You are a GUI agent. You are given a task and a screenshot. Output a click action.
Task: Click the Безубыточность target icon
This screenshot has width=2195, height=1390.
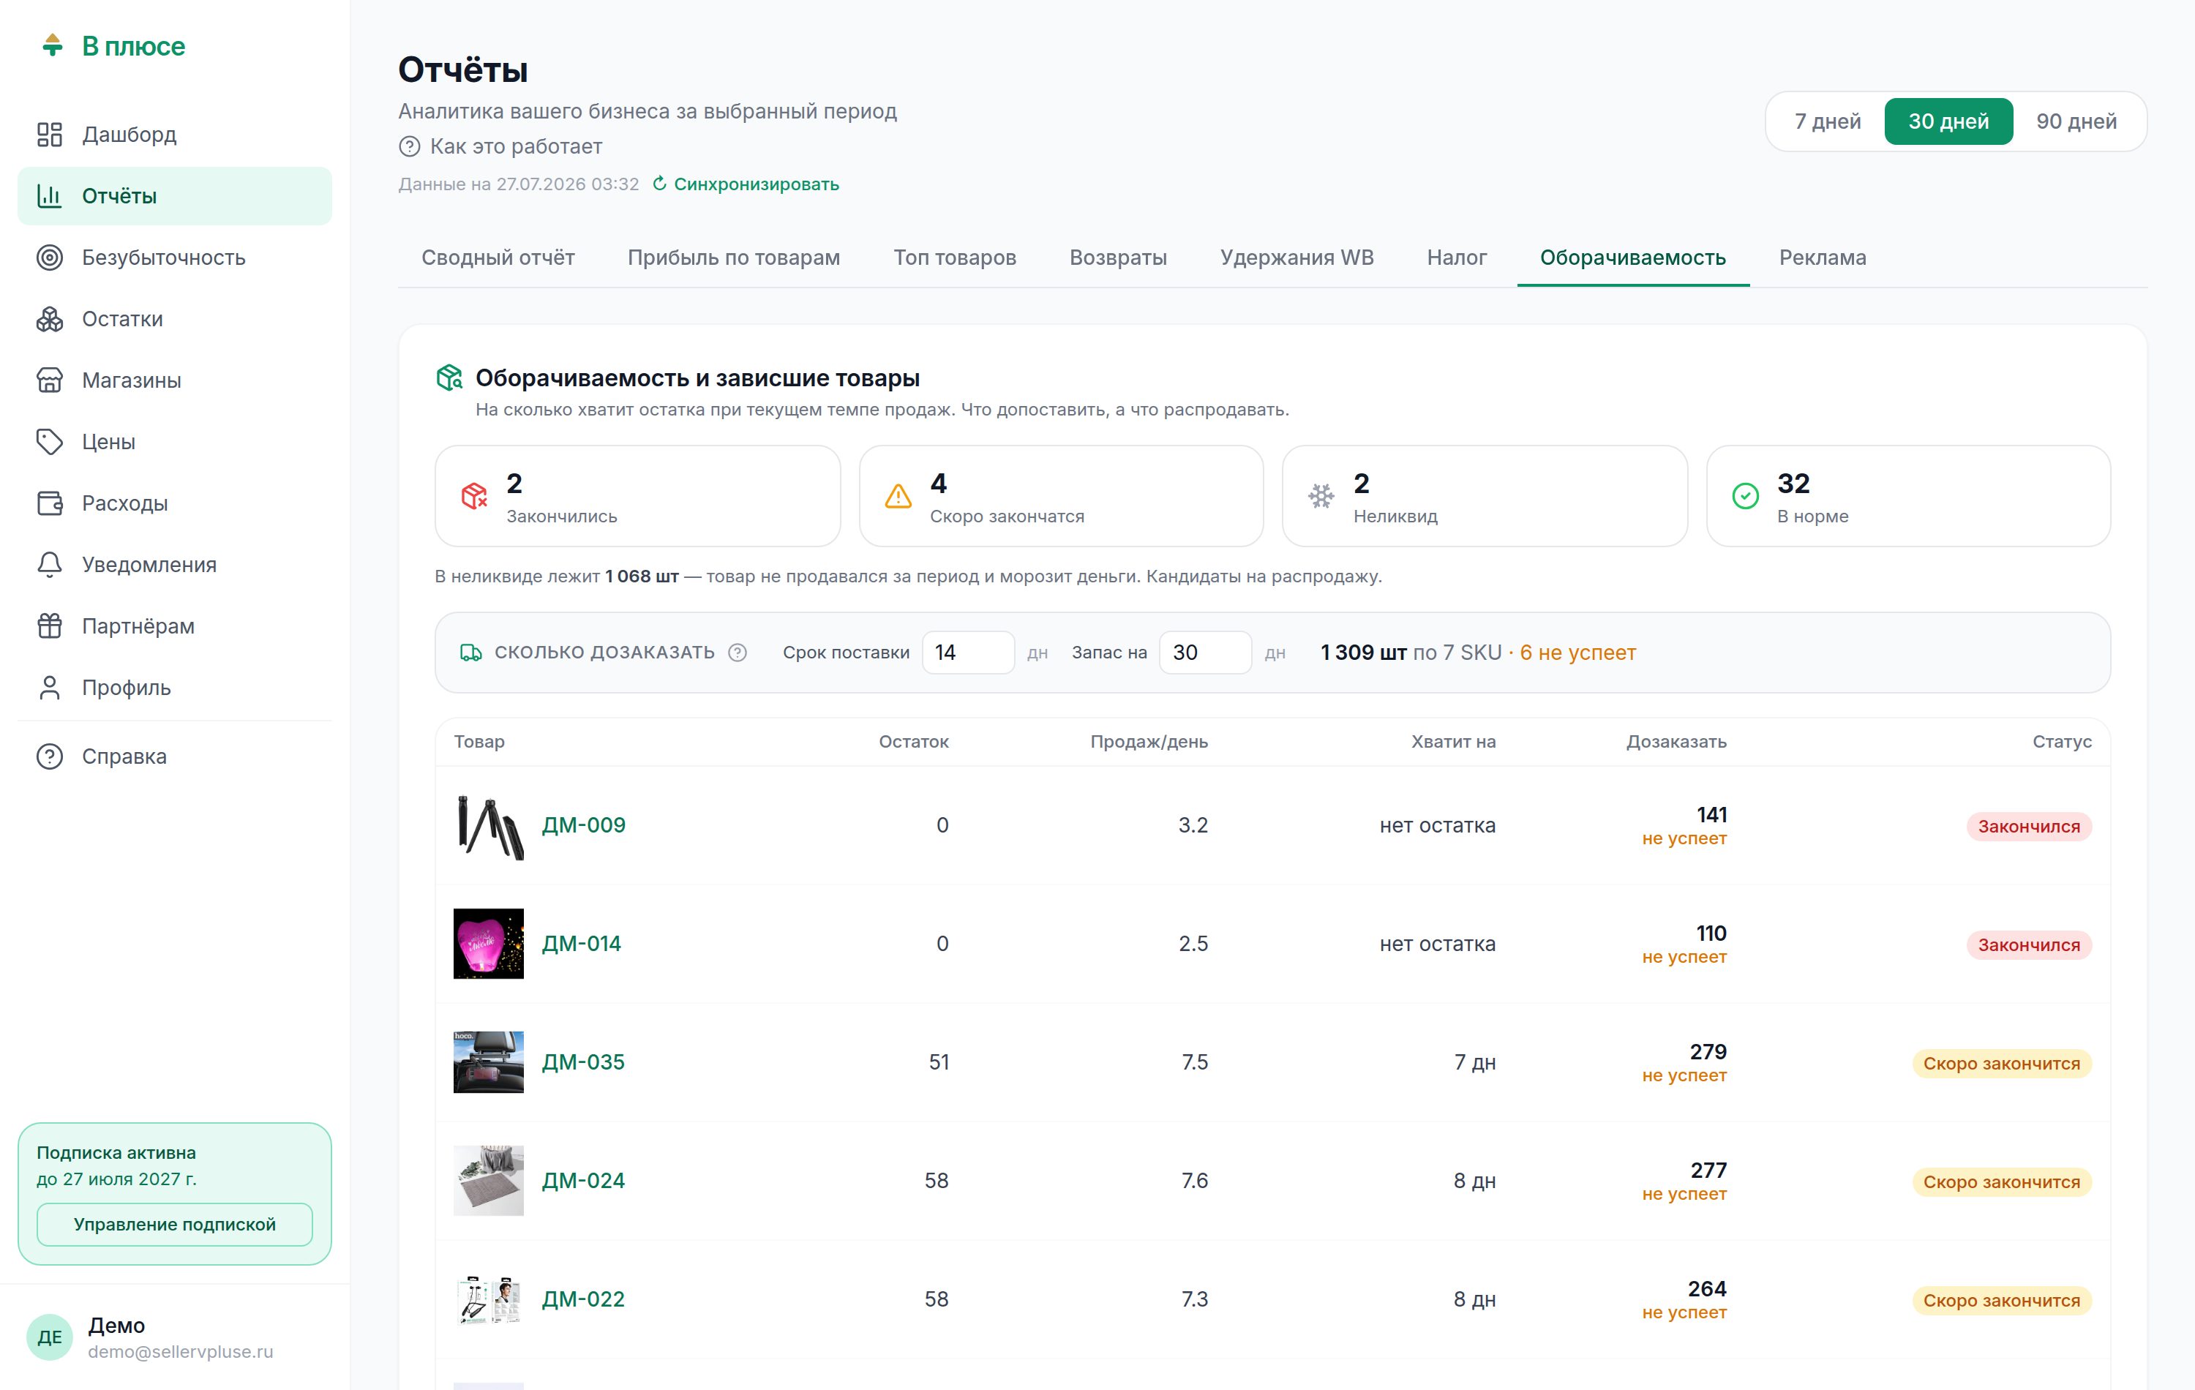click(x=49, y=258)
